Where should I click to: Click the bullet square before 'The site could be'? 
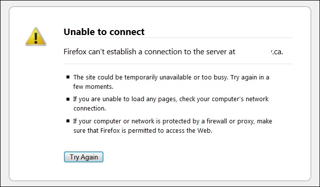68,77
